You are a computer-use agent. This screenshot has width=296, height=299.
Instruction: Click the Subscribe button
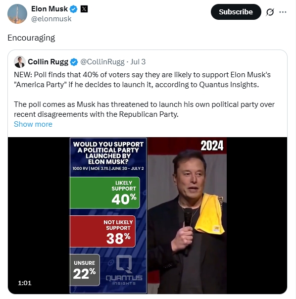click(236, 12)
